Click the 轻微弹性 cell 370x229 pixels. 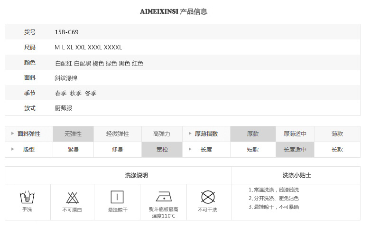118,134
